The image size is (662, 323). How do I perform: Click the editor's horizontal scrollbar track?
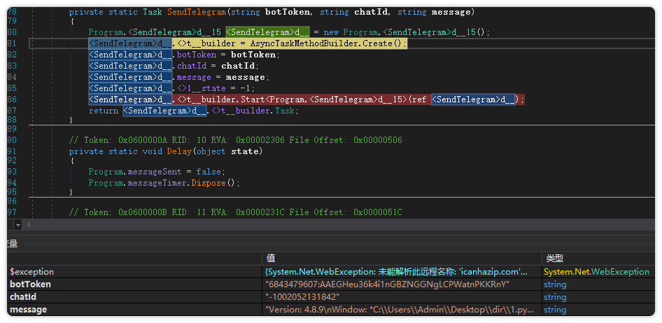coord(336,225)
